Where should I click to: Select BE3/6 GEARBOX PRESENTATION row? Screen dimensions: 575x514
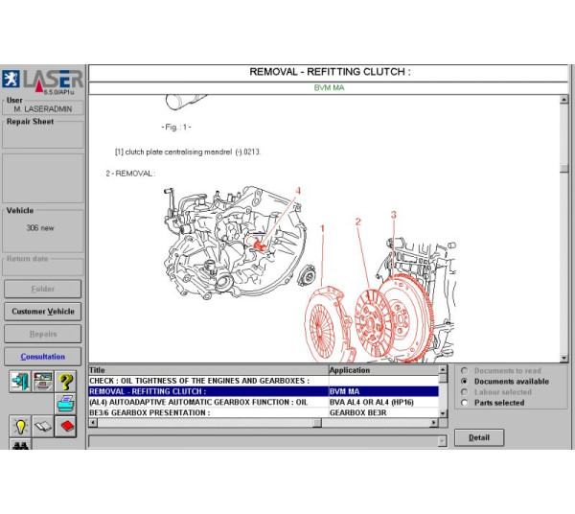pos(207,412)
